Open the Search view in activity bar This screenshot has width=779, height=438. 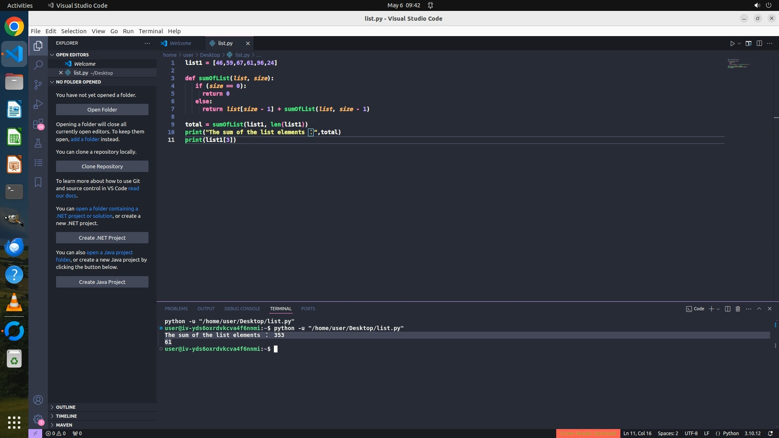coord(38,65)
